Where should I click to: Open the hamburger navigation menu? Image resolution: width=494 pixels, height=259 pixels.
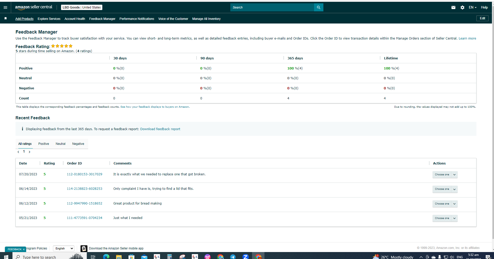(5, 7)
